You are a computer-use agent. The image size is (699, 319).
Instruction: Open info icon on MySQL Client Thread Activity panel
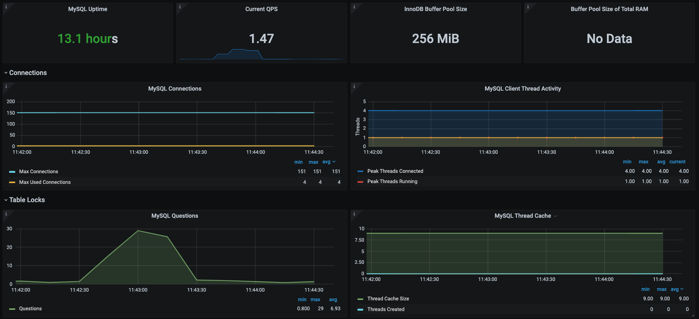point(354,86)
